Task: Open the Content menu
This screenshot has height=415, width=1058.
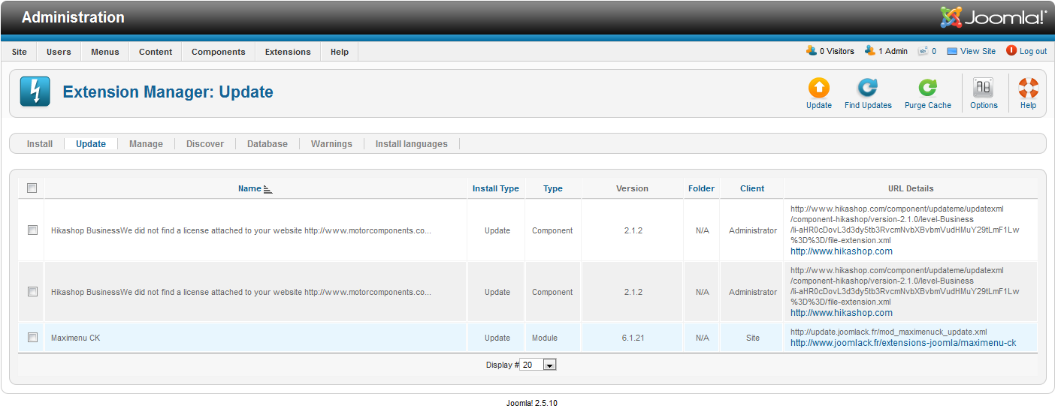Action: click(x=156, y=52)
